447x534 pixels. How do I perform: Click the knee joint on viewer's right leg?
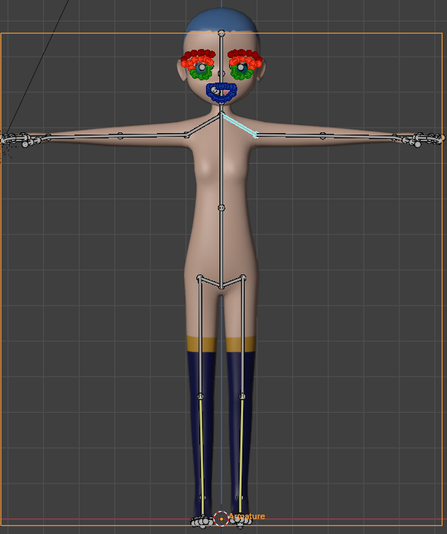pyautogui.click(x=242, y=396)
